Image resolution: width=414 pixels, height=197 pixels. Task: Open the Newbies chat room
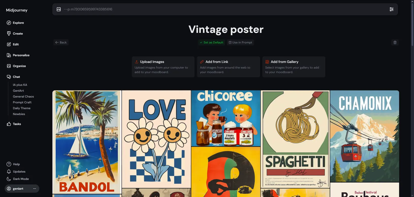[x=19, y=114]
